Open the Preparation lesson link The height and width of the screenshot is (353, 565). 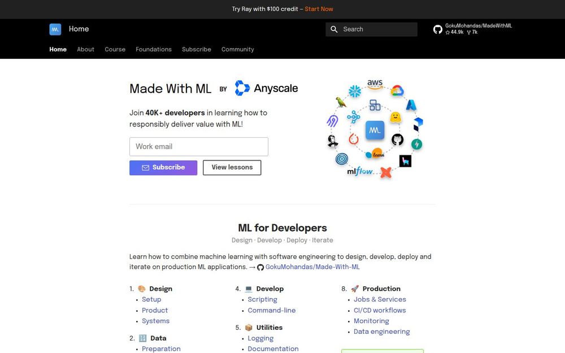tap(161, 348)
